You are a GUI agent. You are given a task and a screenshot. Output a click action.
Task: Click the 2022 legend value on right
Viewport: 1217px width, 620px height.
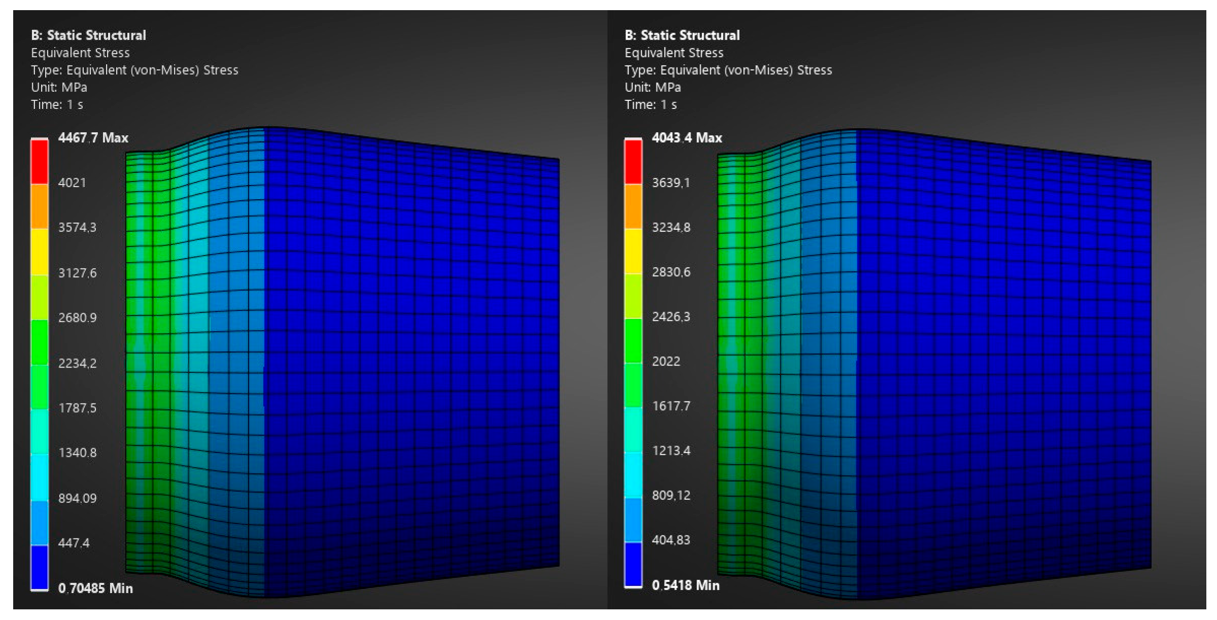pyautogui.click(x=666, y=361)
